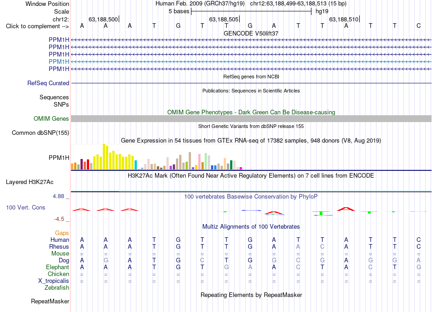This screenshot has width=432, height=312.
Task: Select the RepeatMasker side label
Action: pos(50,302)
